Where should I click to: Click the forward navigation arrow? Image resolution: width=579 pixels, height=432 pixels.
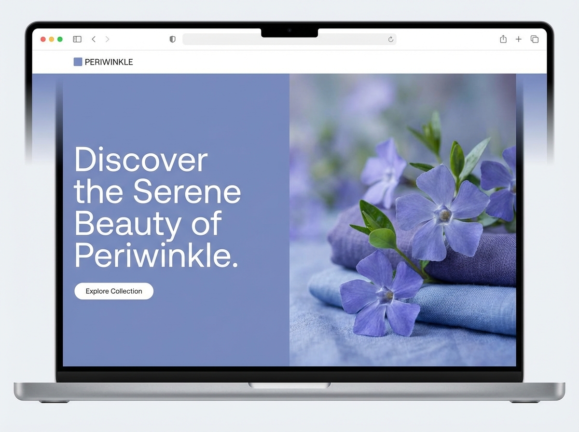(x=107, y=39)
